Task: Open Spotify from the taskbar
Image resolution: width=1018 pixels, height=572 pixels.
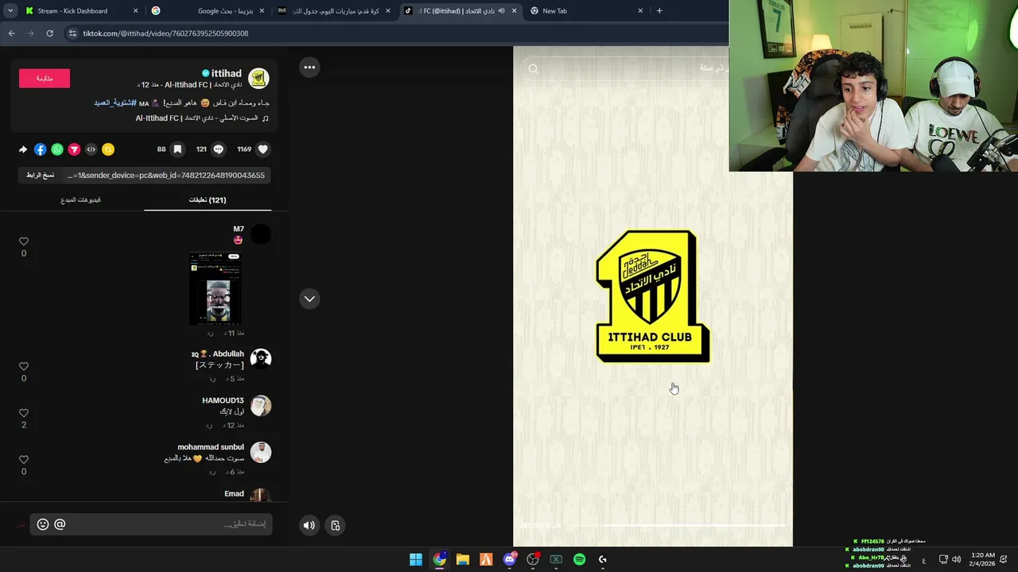Action: click(579, 559)
